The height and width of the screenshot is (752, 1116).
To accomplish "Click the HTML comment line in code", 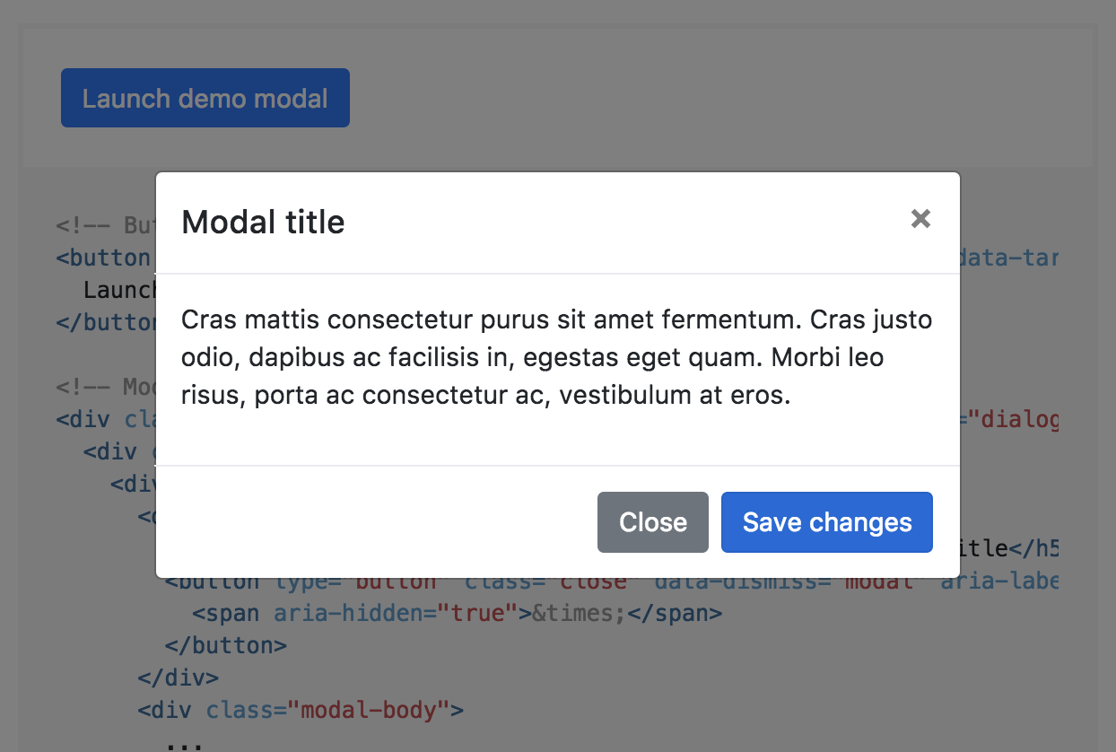I will (x=108, y=225).
